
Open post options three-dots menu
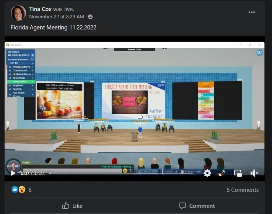pyautogui.click(x=251, y=12)
